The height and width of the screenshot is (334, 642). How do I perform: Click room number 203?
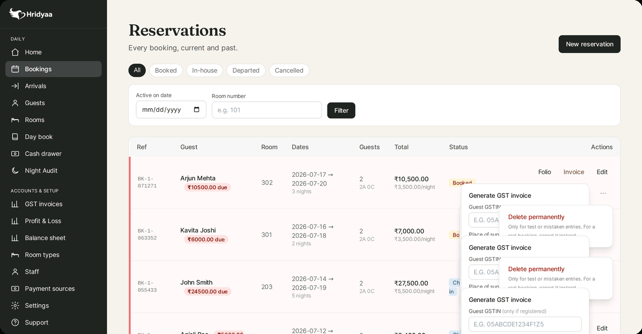[267, 287]
